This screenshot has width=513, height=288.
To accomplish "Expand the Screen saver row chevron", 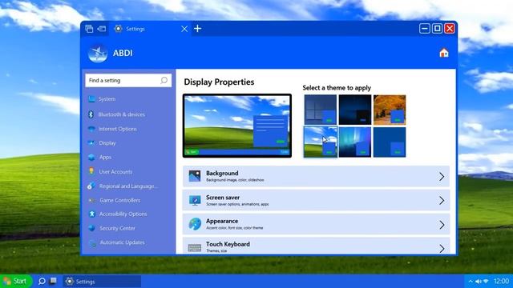I will [442, 201].
